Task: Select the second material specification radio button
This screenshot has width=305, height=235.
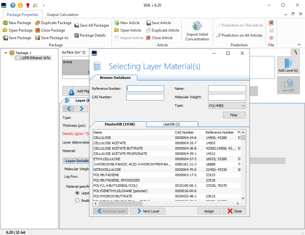Action: (x=77, y=201)
